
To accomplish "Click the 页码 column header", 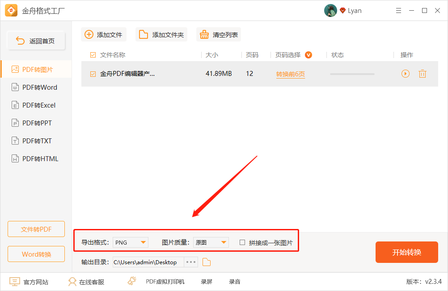I will [252, 55].
